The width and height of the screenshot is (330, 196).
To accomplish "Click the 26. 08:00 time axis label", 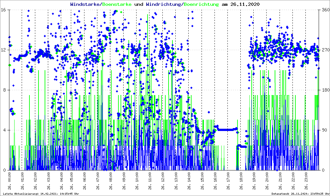I will [x=111, y=181].
